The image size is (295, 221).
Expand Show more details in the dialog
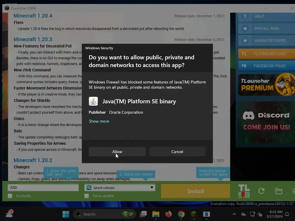(99, 121)
